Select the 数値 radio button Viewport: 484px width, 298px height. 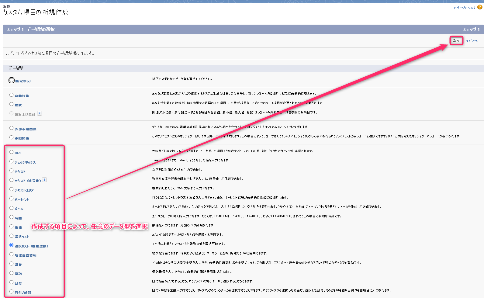click(x=11, y=227)
